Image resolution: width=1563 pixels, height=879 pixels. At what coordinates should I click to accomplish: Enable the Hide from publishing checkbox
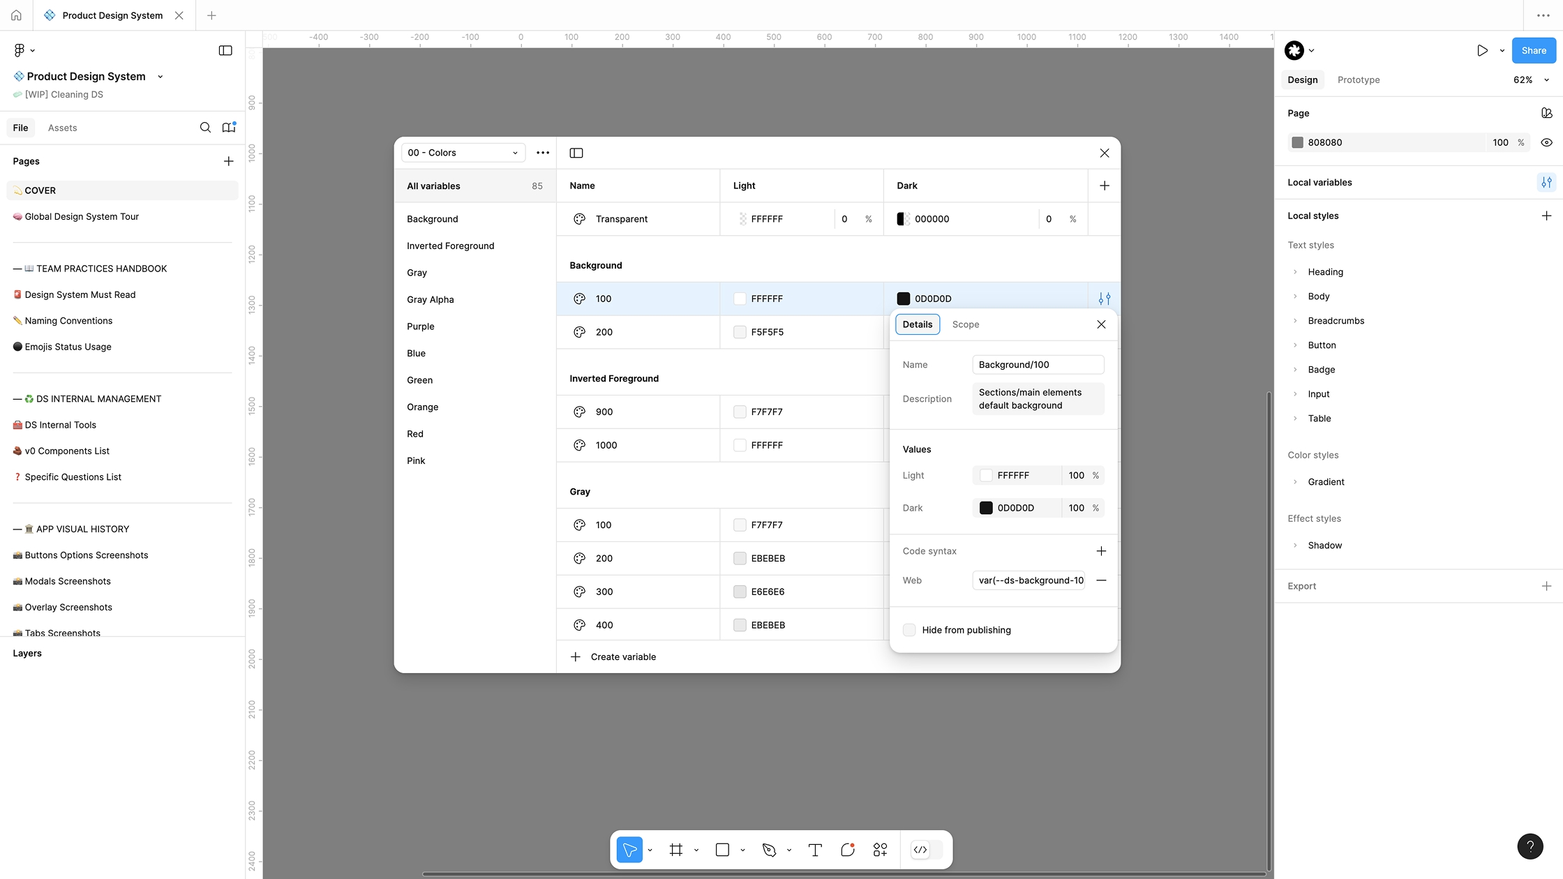coord(909,629)
